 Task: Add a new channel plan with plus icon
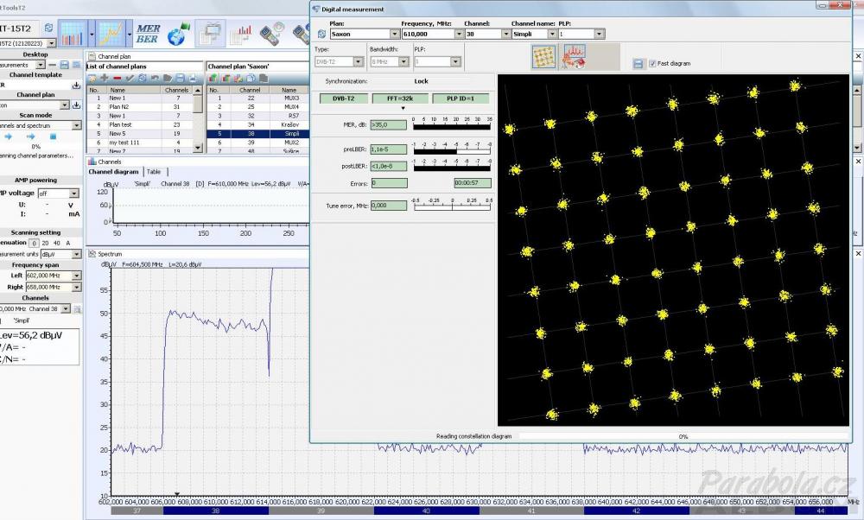click(x=105, y=79)
